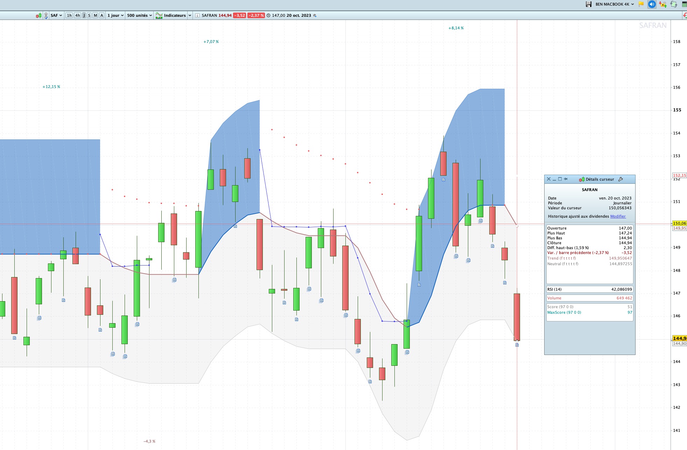
Task: Click the floppy disk save icon
Action: [x=589, y=4]
